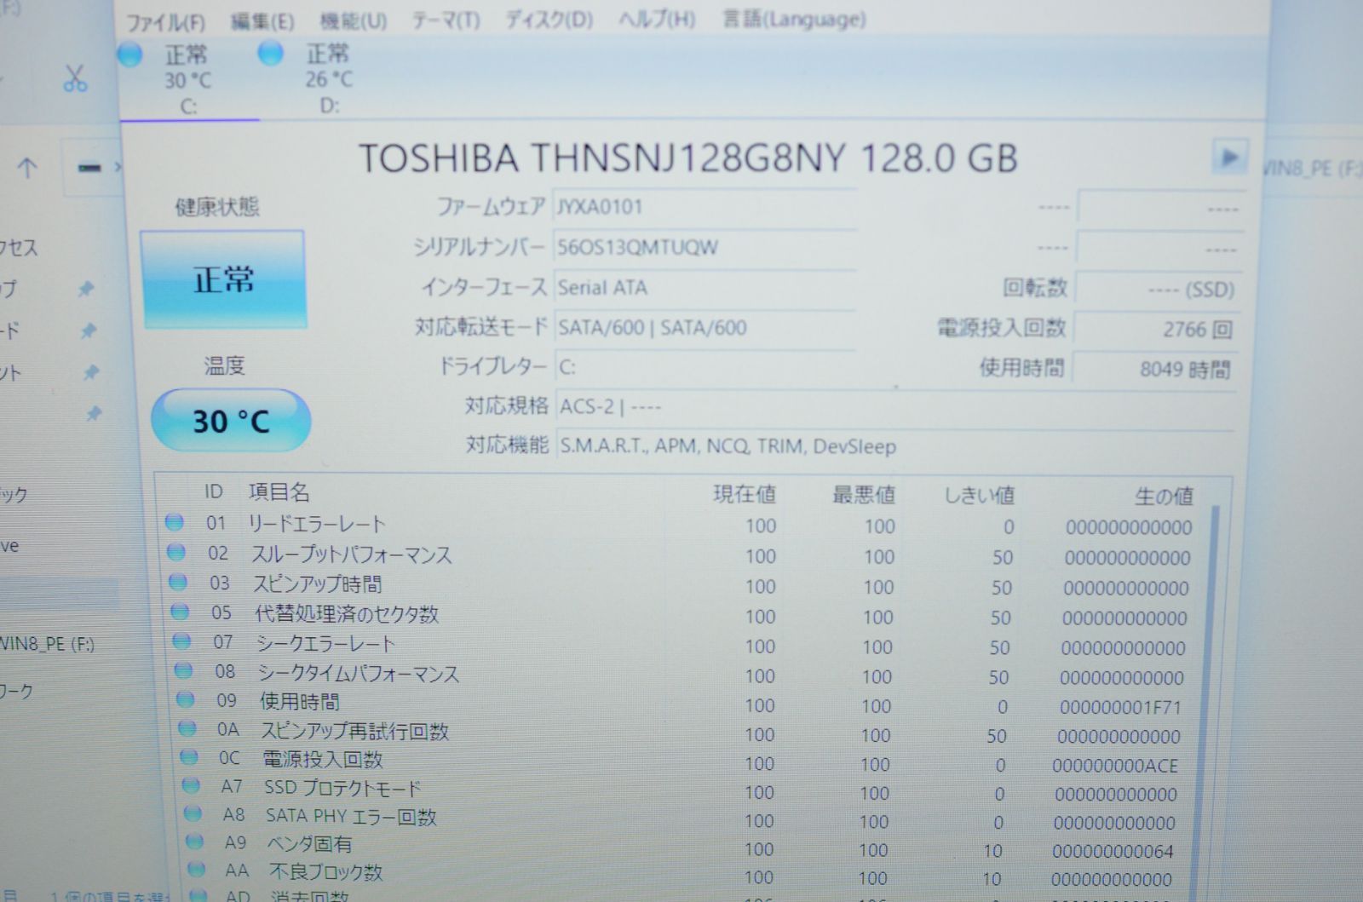Screen dimensions: 1363x902
Task: Select the 不良ブロック数 attribute name
Action: point(326,872)
